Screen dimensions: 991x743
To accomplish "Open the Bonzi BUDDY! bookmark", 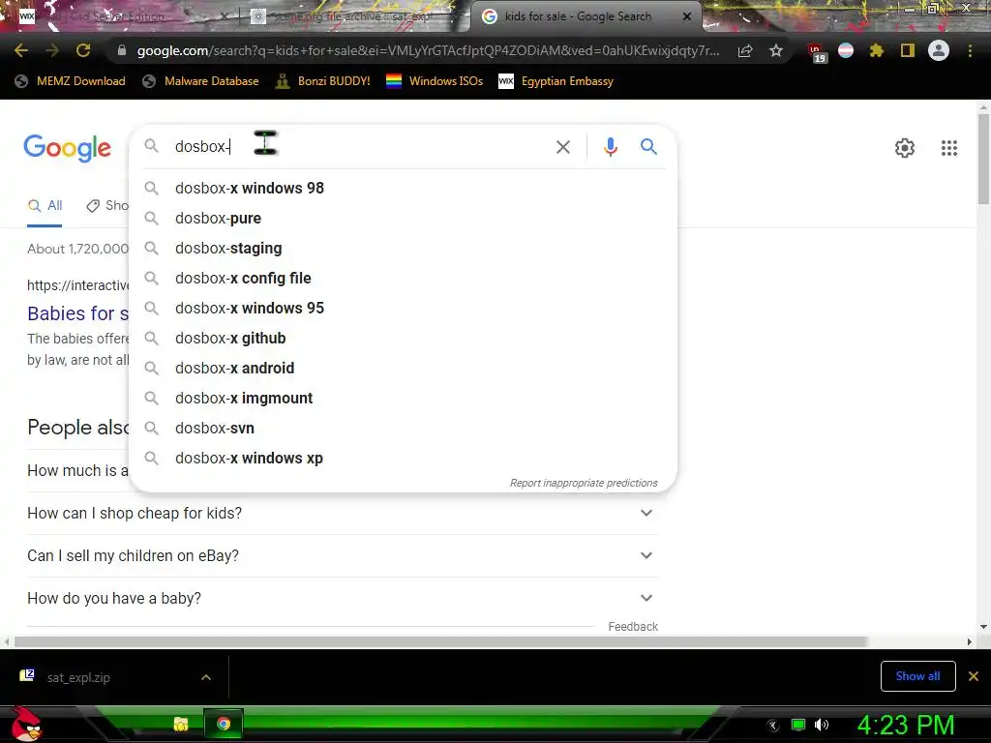I will click(323, 81).
